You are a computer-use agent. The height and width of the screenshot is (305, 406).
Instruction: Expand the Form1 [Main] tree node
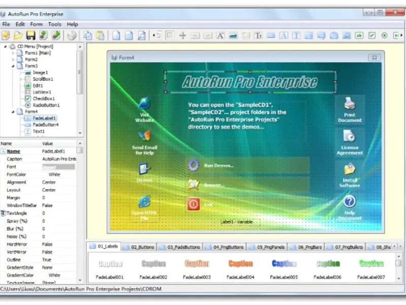tap(13, 53)
